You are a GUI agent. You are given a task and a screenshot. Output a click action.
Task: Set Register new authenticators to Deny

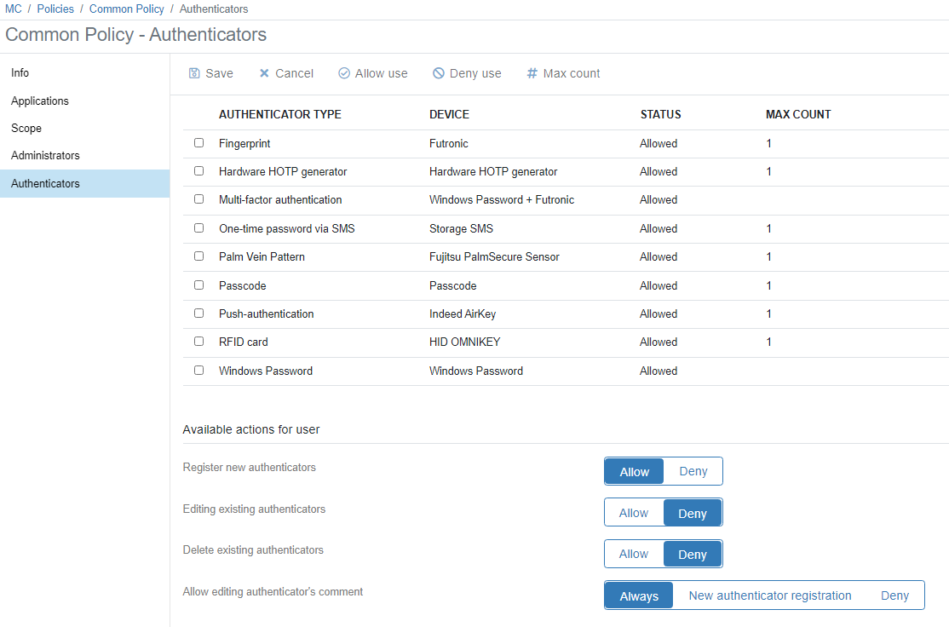pyautogui.click(x=693, y=471)
